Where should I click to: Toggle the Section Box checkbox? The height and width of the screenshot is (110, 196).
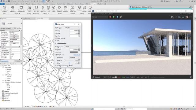click(11, 58)
